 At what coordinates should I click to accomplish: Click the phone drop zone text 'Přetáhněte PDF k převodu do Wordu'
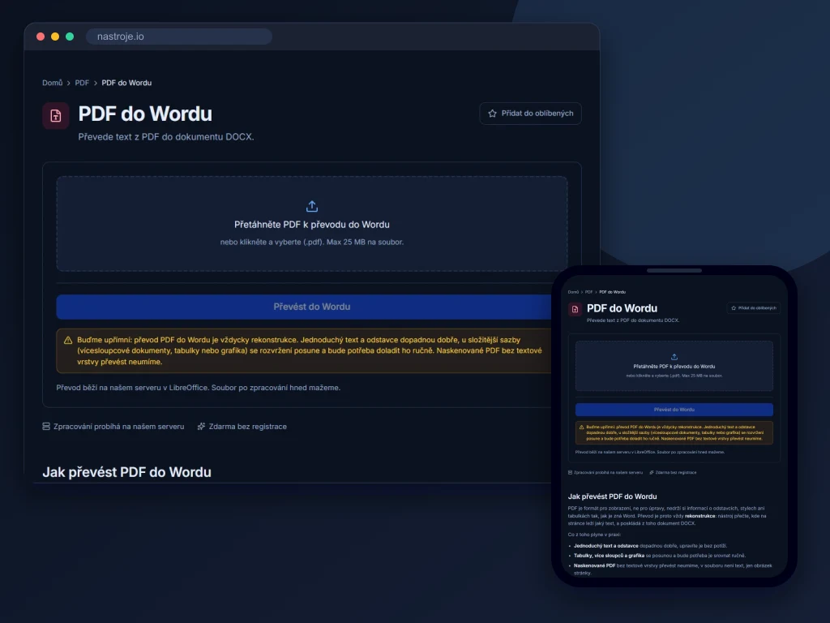point(674,366)
